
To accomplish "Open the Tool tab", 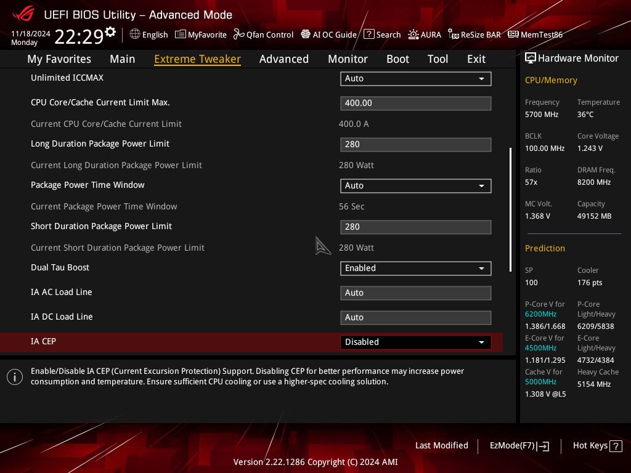I will pyautogui.click(x=438, y=59).
